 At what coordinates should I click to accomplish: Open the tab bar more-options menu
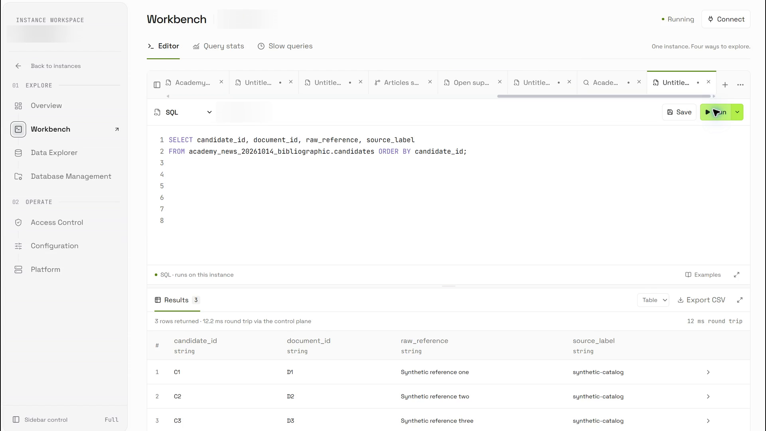tap(740, 85)
